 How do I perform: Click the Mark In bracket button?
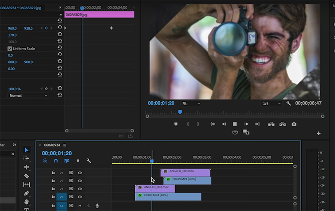point(188,124)
